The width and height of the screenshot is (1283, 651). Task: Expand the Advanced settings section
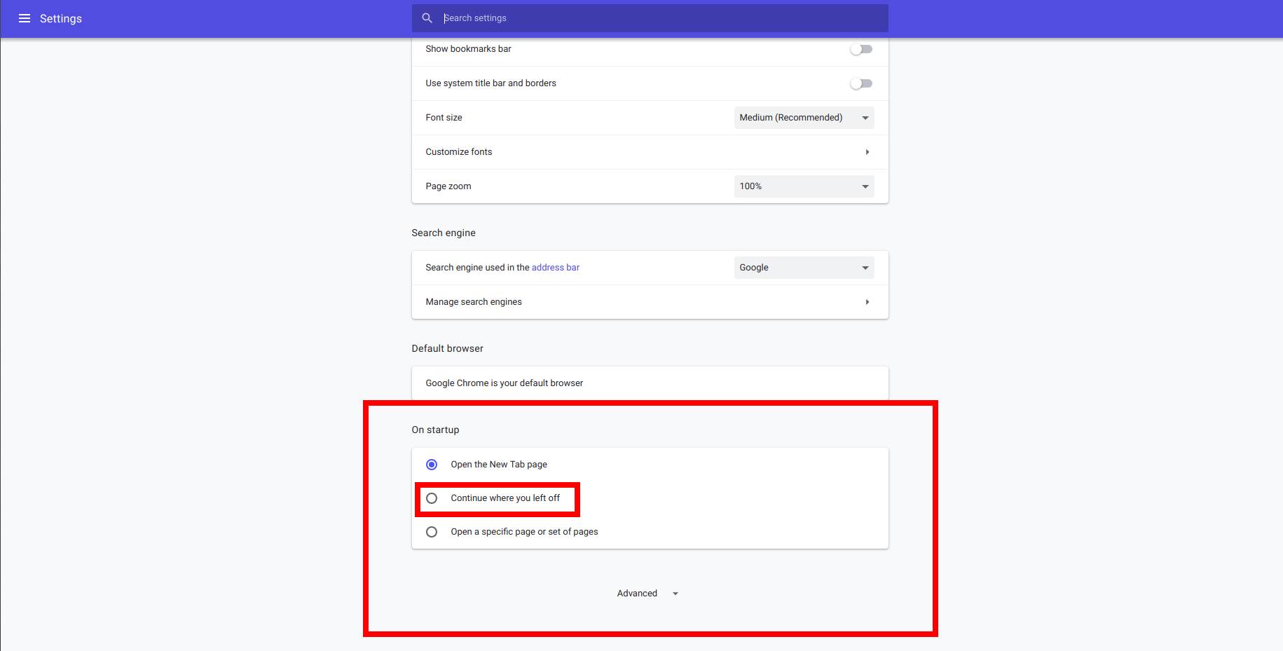tap(638, 594)
